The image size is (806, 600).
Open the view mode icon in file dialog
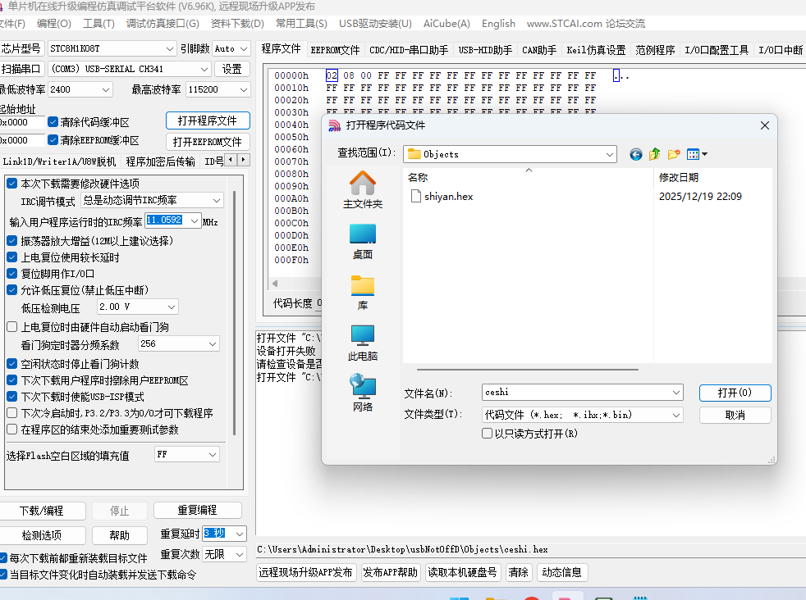tap(694, 153)
